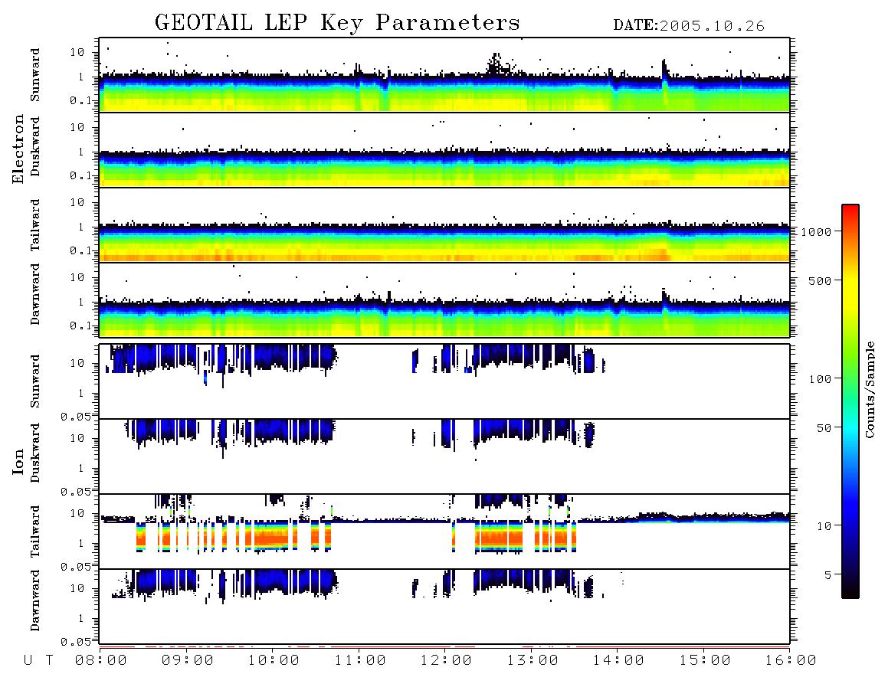
Task: Click the Ion Sunward spectrogram panel
Action: [444, 381]
